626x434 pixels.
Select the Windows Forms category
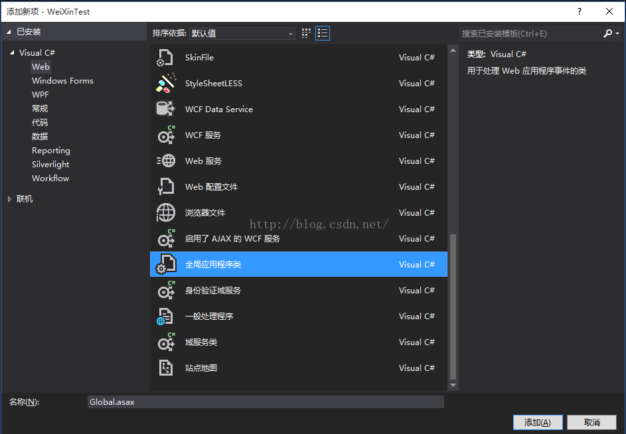[x=62, y=81]
